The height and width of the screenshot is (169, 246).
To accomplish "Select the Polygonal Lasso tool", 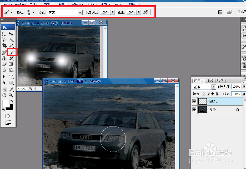I will [4, 40].
